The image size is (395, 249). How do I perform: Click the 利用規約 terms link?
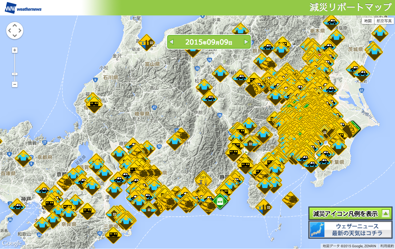pyautogui.click(x=386, y=246)
